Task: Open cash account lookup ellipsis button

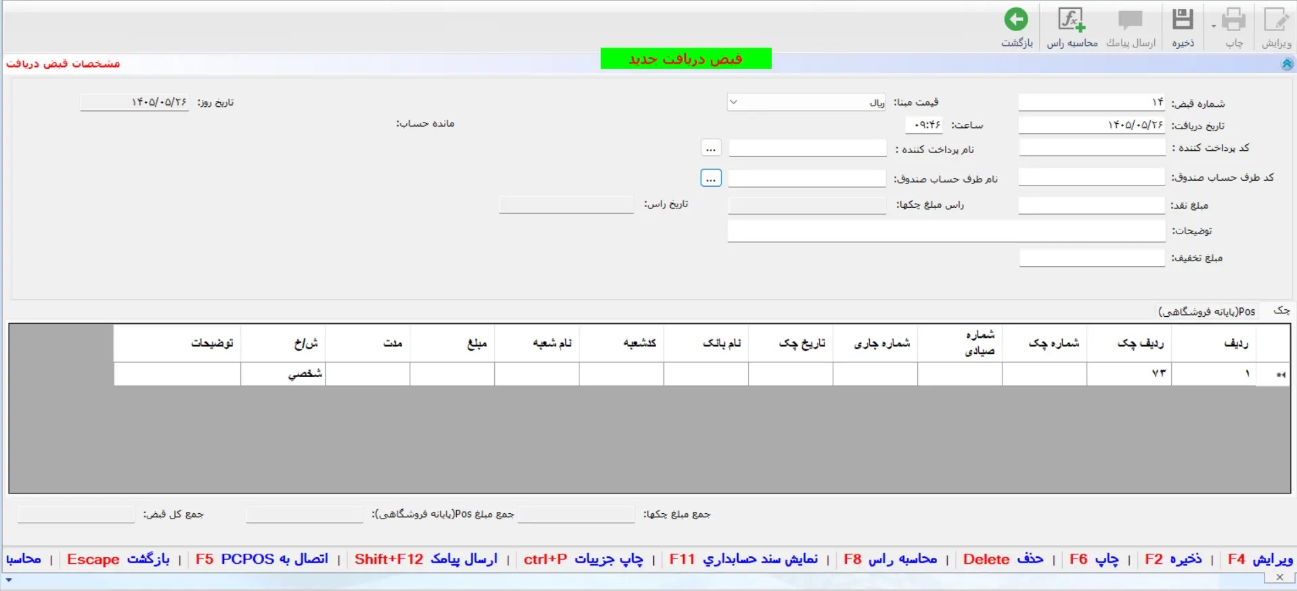Action: tap(711, 178)
